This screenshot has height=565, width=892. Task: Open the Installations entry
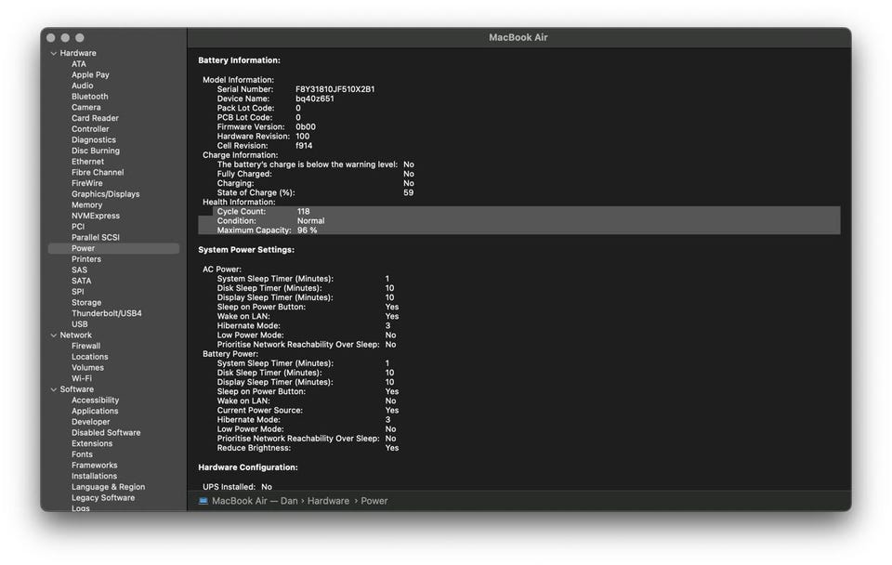coord(95,476)
